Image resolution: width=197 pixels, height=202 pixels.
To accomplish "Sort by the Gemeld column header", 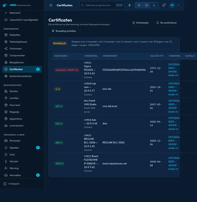I will (190, 56).
